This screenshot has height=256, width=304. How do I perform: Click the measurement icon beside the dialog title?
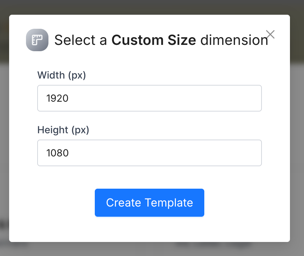[x=37, y=40]
